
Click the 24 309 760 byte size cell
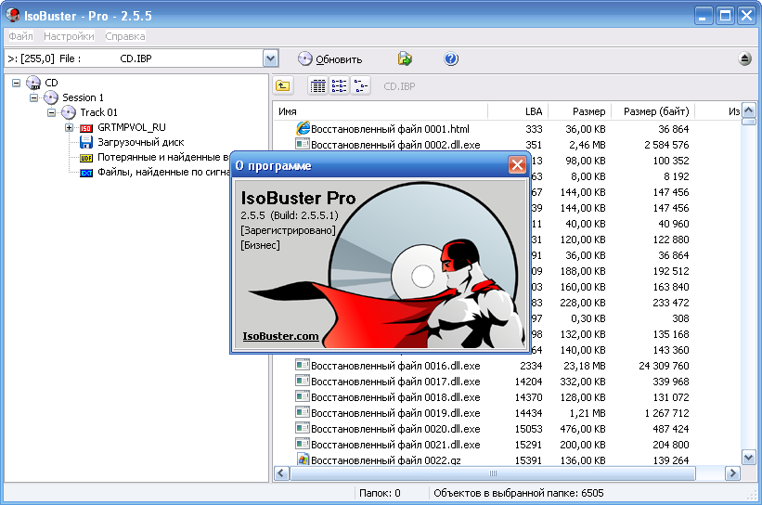[x=664, y=366]
